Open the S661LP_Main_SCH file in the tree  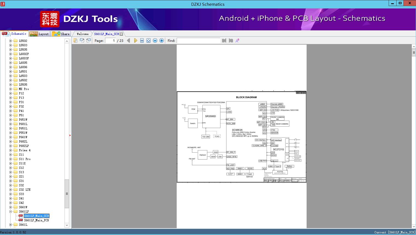[x=36, y=216]
